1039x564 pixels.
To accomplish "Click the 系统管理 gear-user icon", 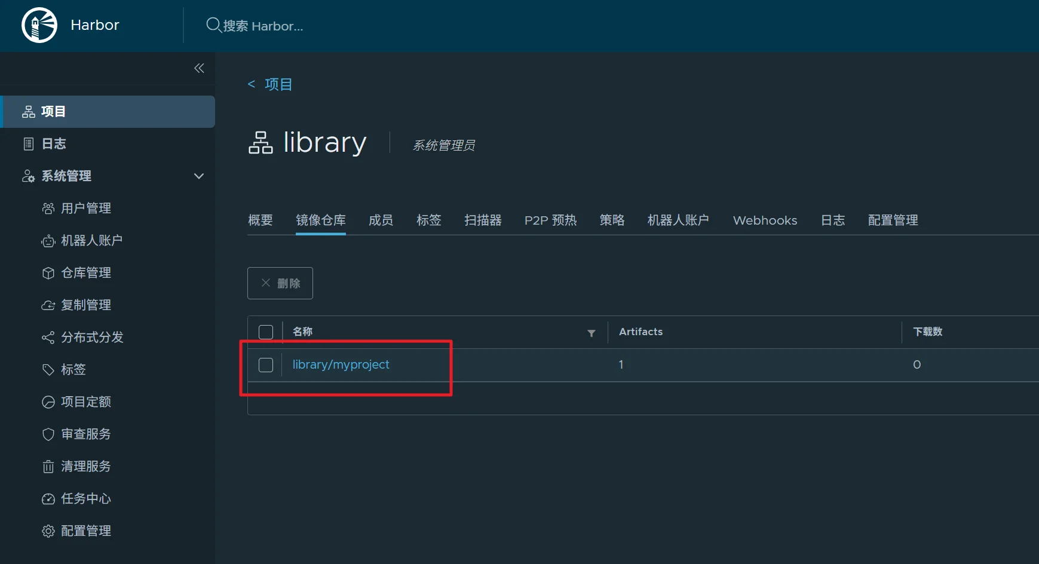I will (29, 176).
